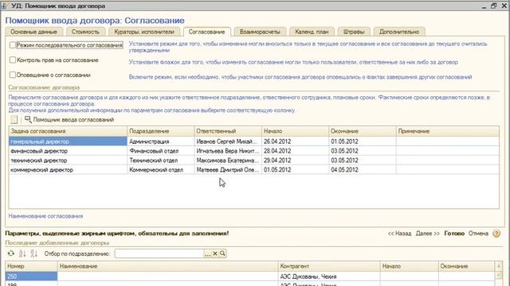Click Администрация department cell
Screen dimensions: 510x286
pyautogui.click(x=161, y=141)
